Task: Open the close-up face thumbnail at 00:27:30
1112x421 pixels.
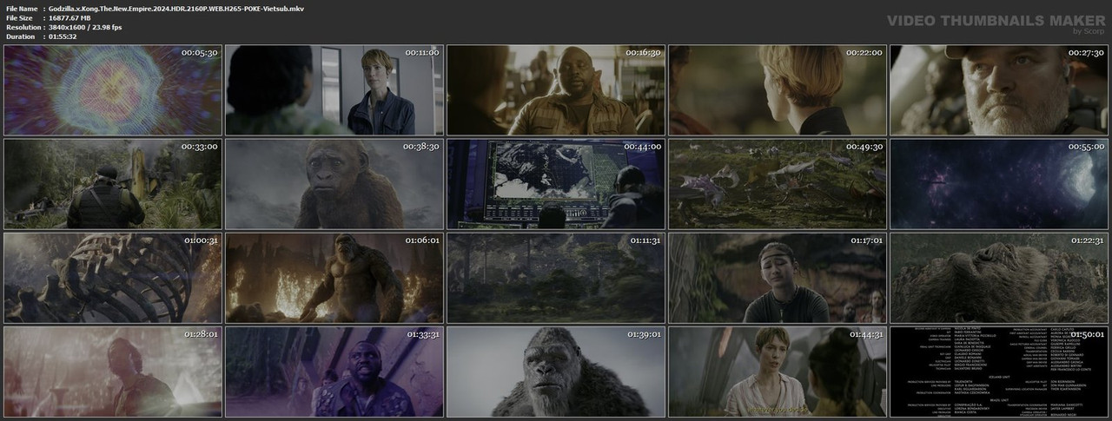Action: (998, 89)
